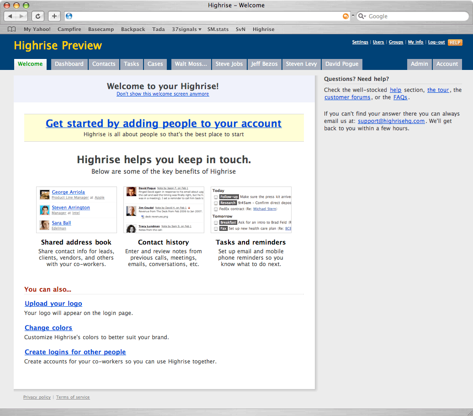The height and width of the screenshot is (416, 473).
Task: Open the Steven Levy tab
Action: tap(301, 64)
